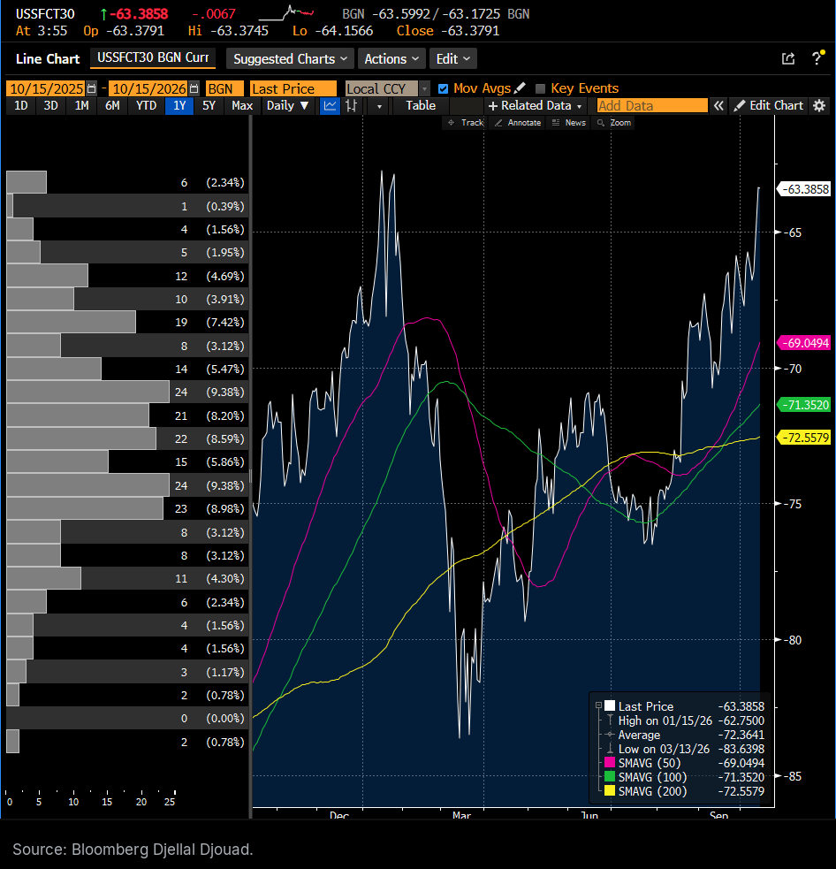Click the USSFCT30 ticker header
The image size is (836, 869).
pos(44,14)
